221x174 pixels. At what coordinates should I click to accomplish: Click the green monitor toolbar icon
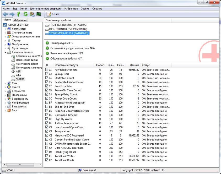39,14
